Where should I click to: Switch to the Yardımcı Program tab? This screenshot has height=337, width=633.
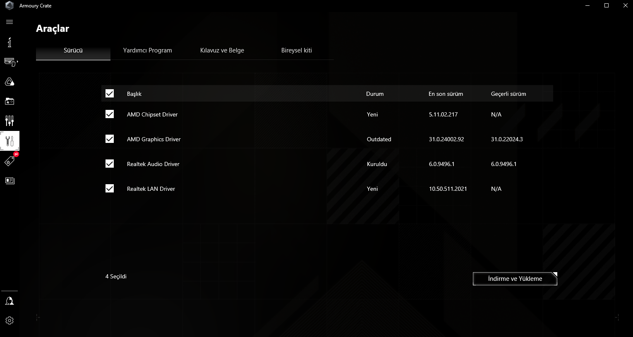148,50
